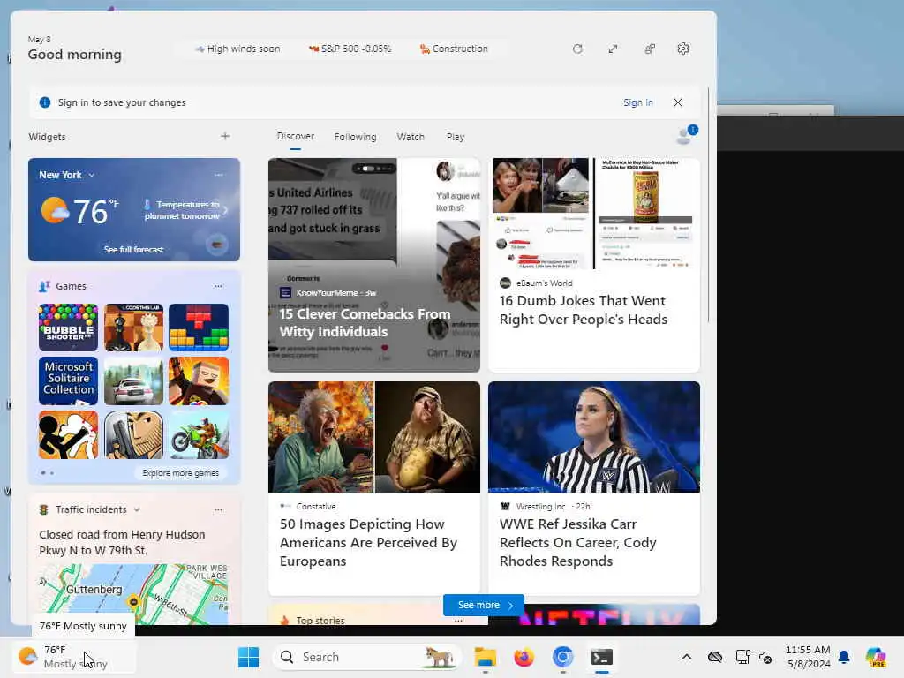Switch to Terminal in taskbar
Image resolution: width=904 pixels, height=678 pixels.
[x=602, y=657]
